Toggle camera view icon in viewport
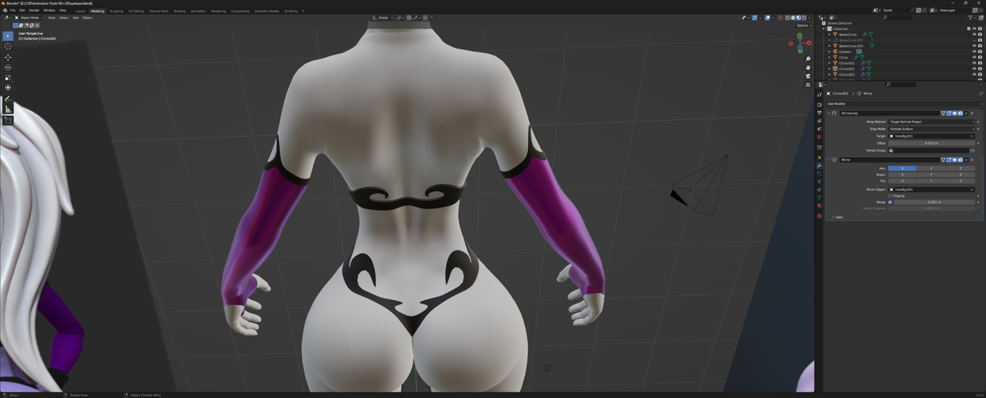Image resolution: width=986 pixels, height=398 pixels. [x=808, y=76]
